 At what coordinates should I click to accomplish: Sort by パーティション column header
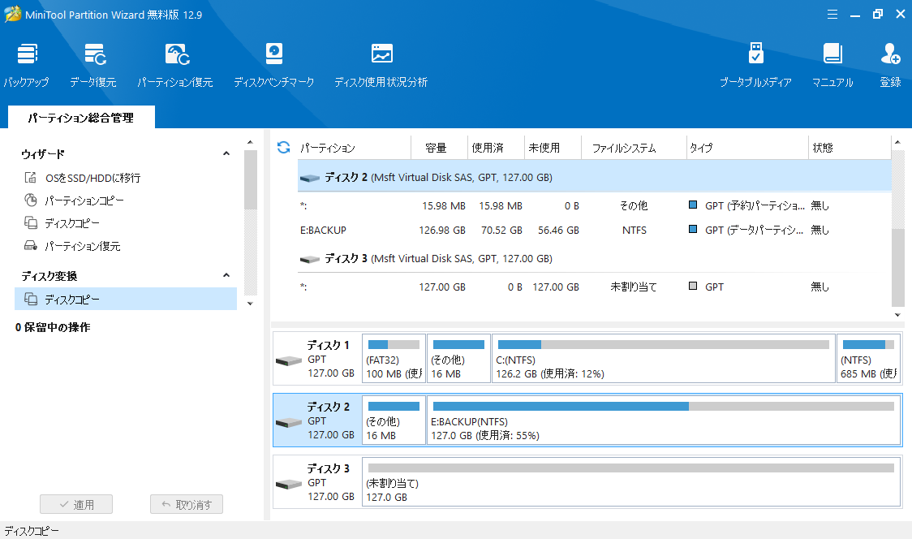coord(354,148)
